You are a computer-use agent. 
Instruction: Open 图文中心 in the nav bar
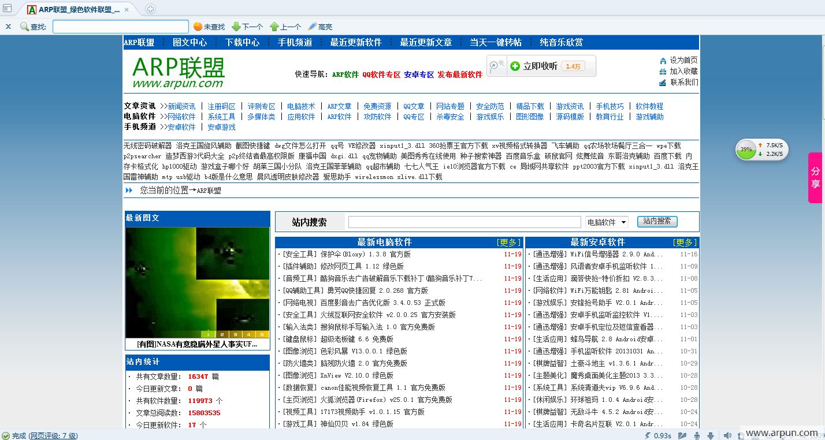[x=189, y=42]
